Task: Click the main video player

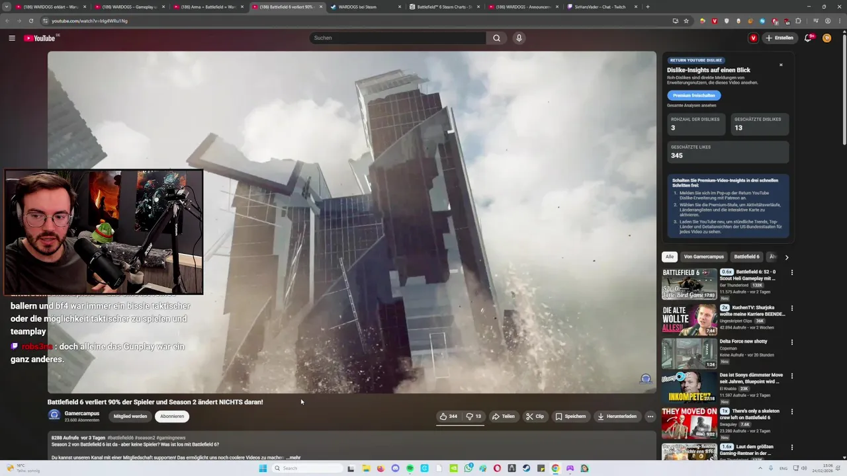Action: coord(352,222)
